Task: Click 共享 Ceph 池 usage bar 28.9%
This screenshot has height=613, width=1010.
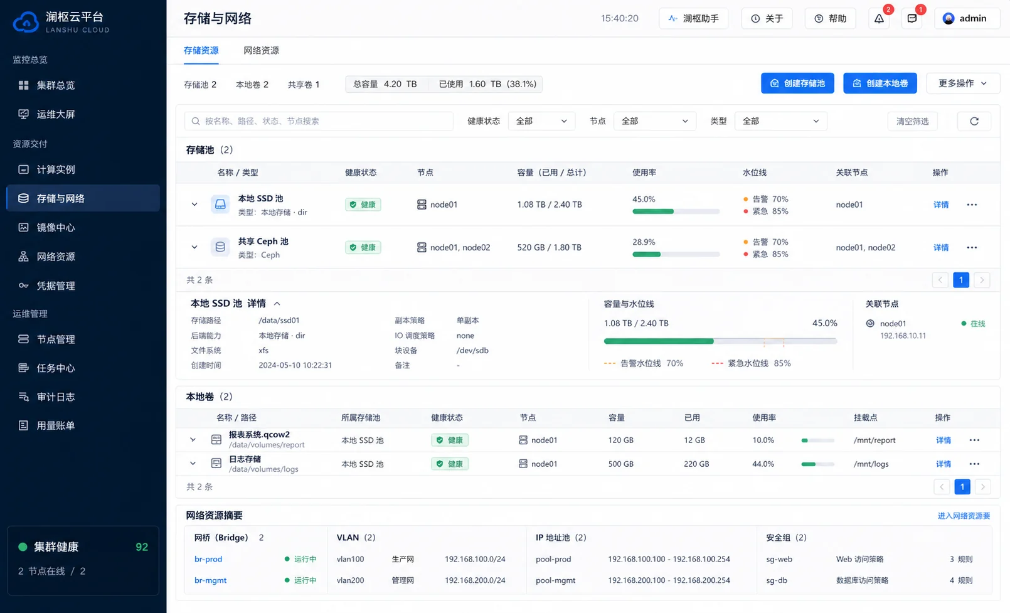Action: (x=676, y=254)
